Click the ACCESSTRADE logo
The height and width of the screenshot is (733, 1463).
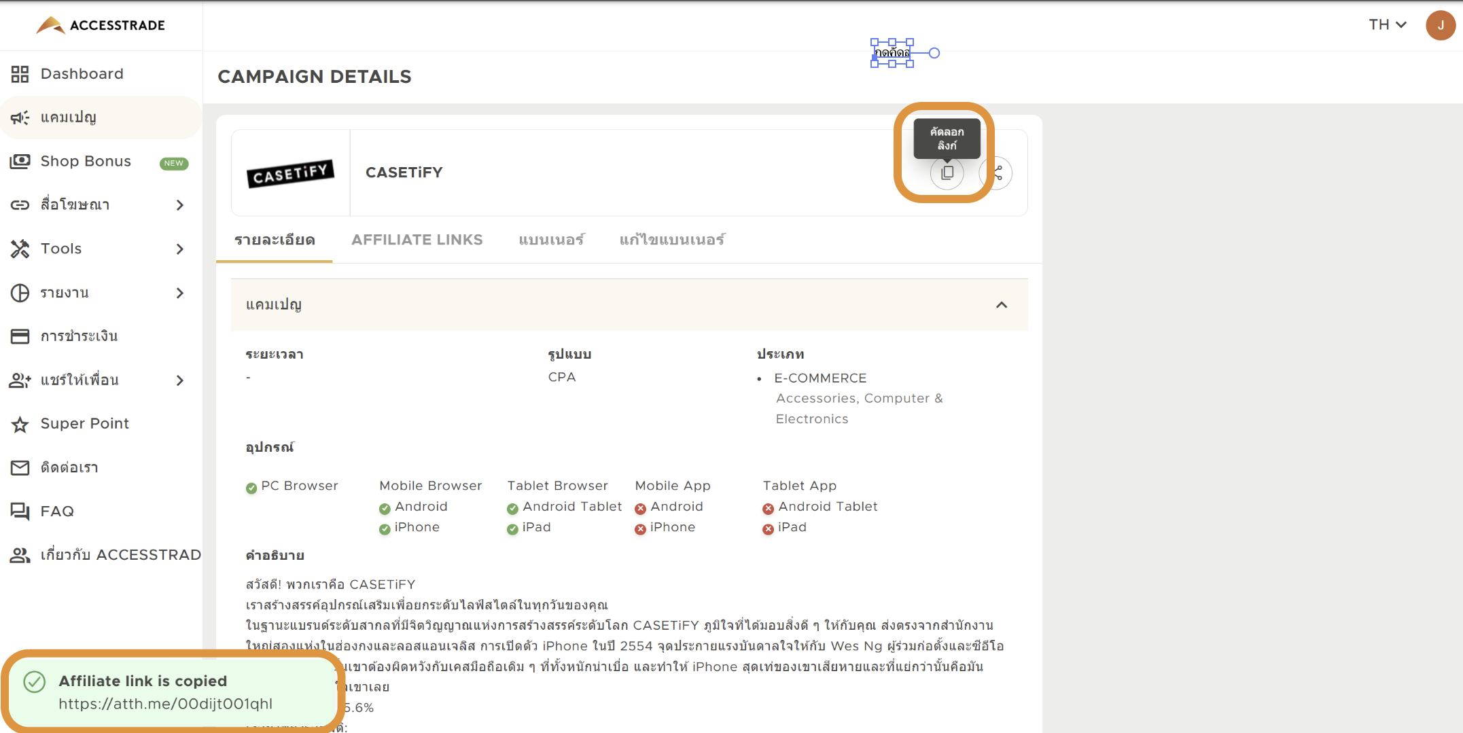(101, 25)
